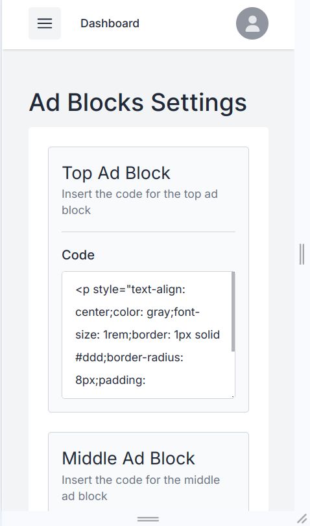This screenshot has height=526, width=310.
Task: Open the hamburger navigation menu
Action: 45,23
